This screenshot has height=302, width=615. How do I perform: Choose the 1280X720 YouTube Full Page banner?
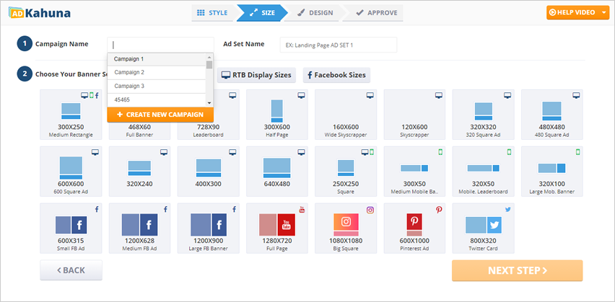276,228
